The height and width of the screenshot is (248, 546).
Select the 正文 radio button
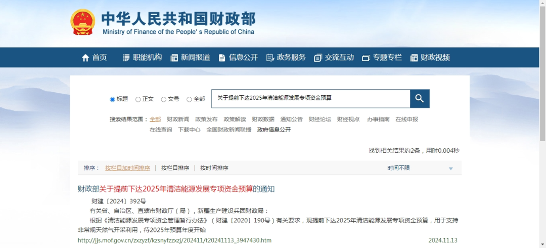[138, 99]
